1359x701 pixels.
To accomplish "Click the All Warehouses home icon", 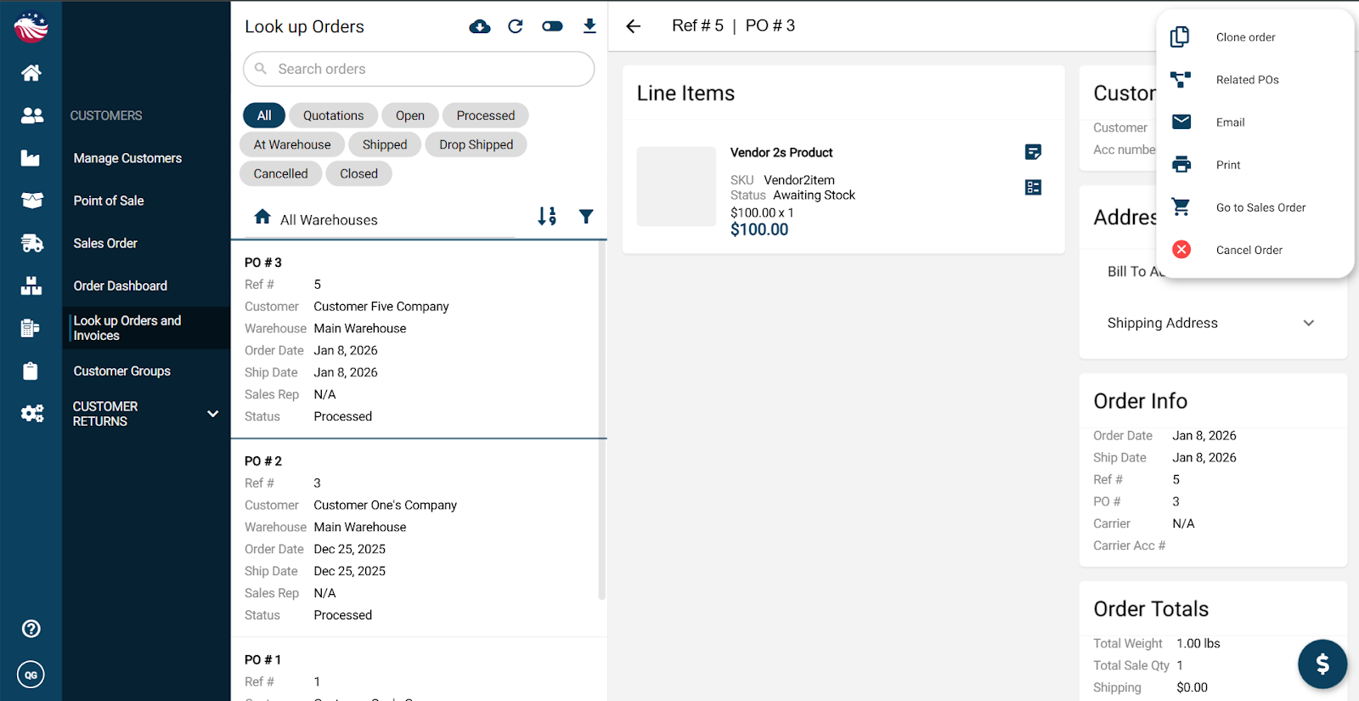I will click(262, 217).
